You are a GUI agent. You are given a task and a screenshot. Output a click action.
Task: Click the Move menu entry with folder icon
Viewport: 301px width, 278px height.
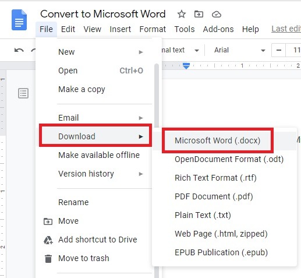[x=95, y=221]
